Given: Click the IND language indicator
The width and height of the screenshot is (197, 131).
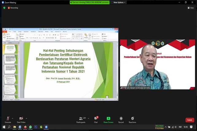Looking at the screenshot, I should 180,127.
